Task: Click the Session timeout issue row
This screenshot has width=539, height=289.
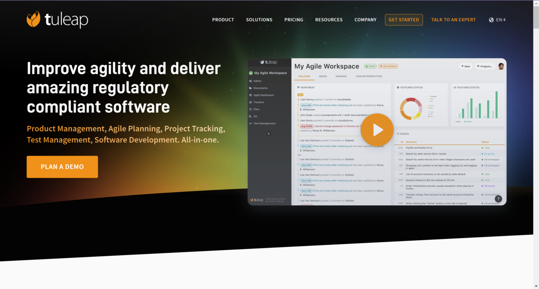Action: (450, 180)
